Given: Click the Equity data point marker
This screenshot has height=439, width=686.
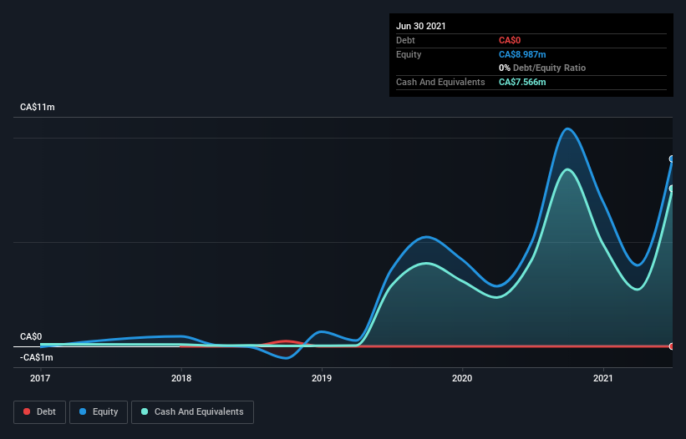Looking at the screenshot, I should pos(672,159).
